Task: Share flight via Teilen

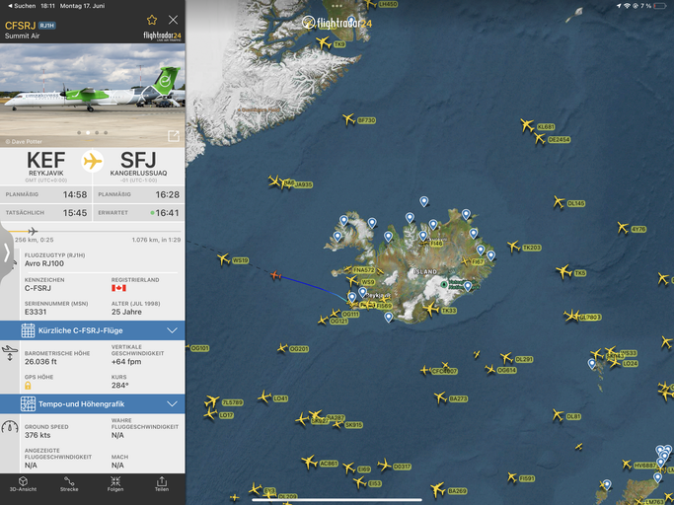Action: [x=162, y=484]
